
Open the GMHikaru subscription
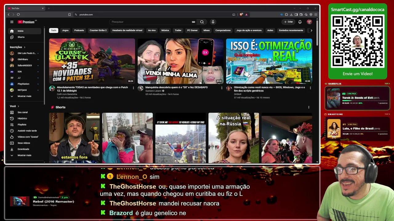[25, 59]
